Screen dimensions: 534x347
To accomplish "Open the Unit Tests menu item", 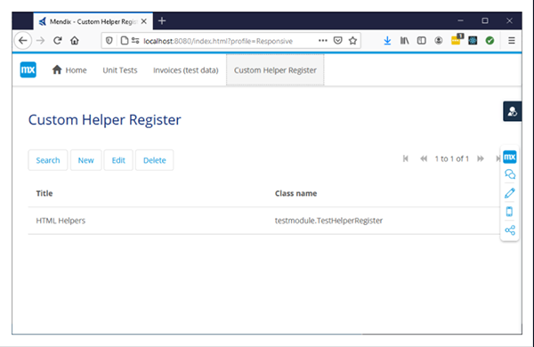I will coord(120,70).
